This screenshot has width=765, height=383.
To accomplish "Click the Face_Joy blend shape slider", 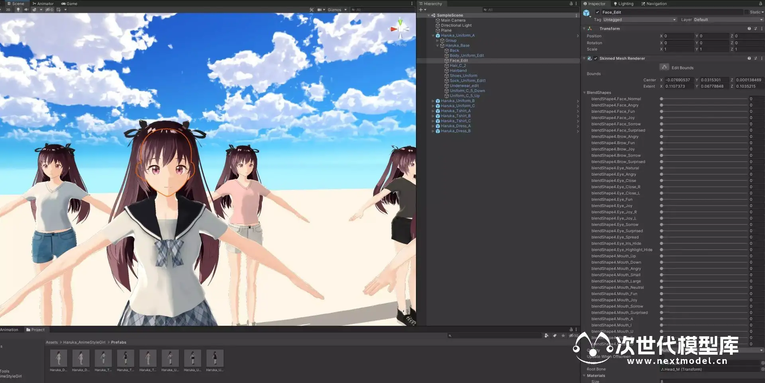I will (704, 118).
